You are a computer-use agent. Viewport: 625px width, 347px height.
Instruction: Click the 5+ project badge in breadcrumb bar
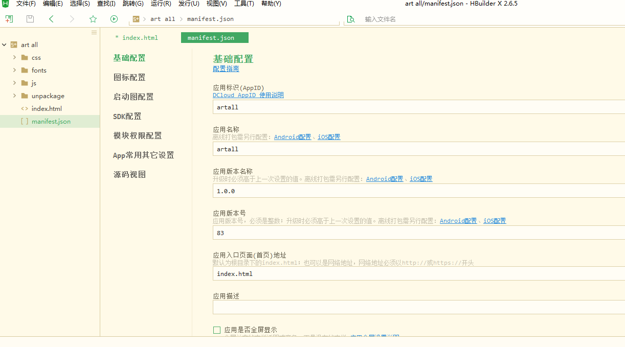click(x=136, y=19)
